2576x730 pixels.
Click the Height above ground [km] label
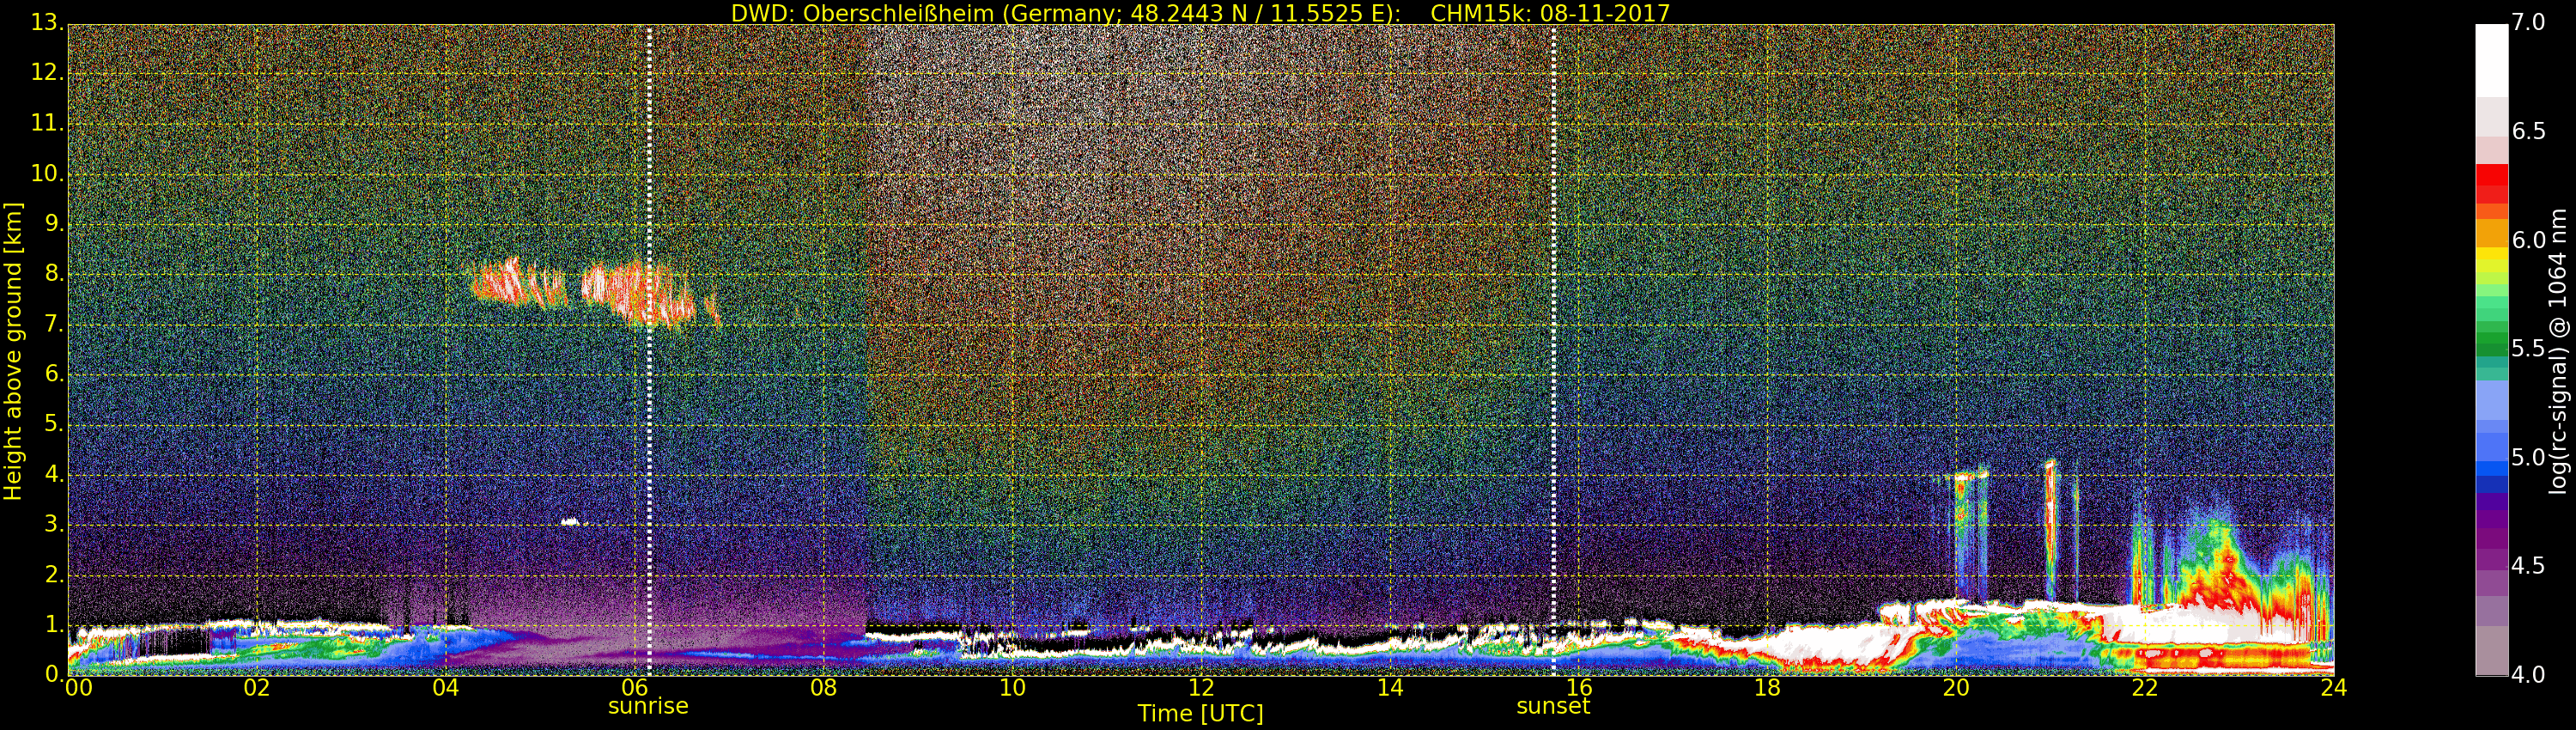[x=13, y=350]
